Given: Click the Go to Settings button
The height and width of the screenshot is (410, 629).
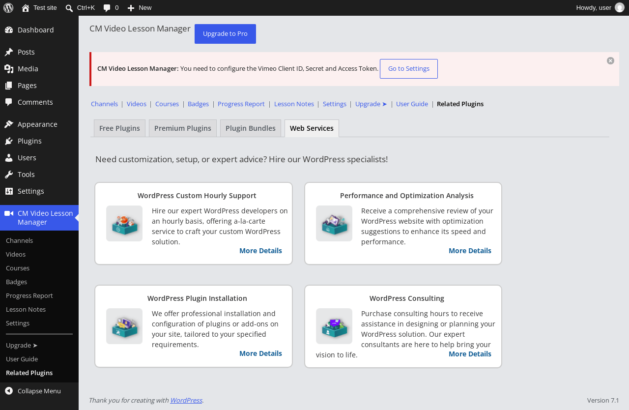Looking at the screenshot, I should [x=409, y=69].
